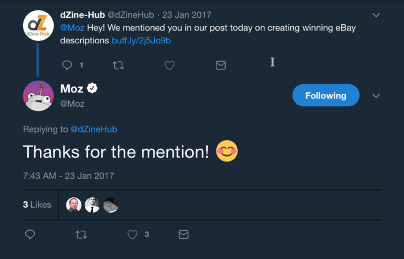Open dZine-Hub profile avatar
Screen dimensions: 404x259
[38, 26]
